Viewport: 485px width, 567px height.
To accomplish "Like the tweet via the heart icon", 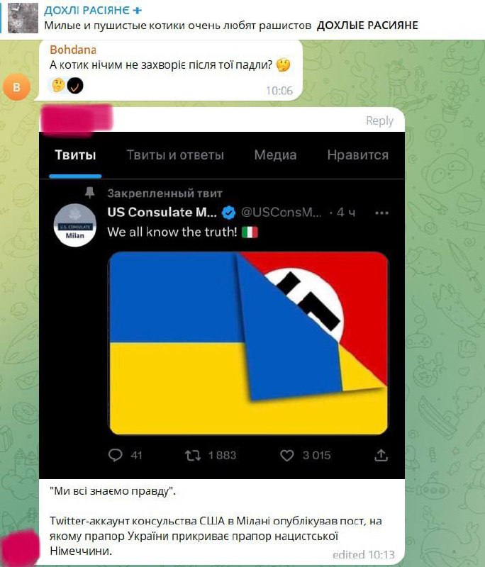I will click(286, 455).
